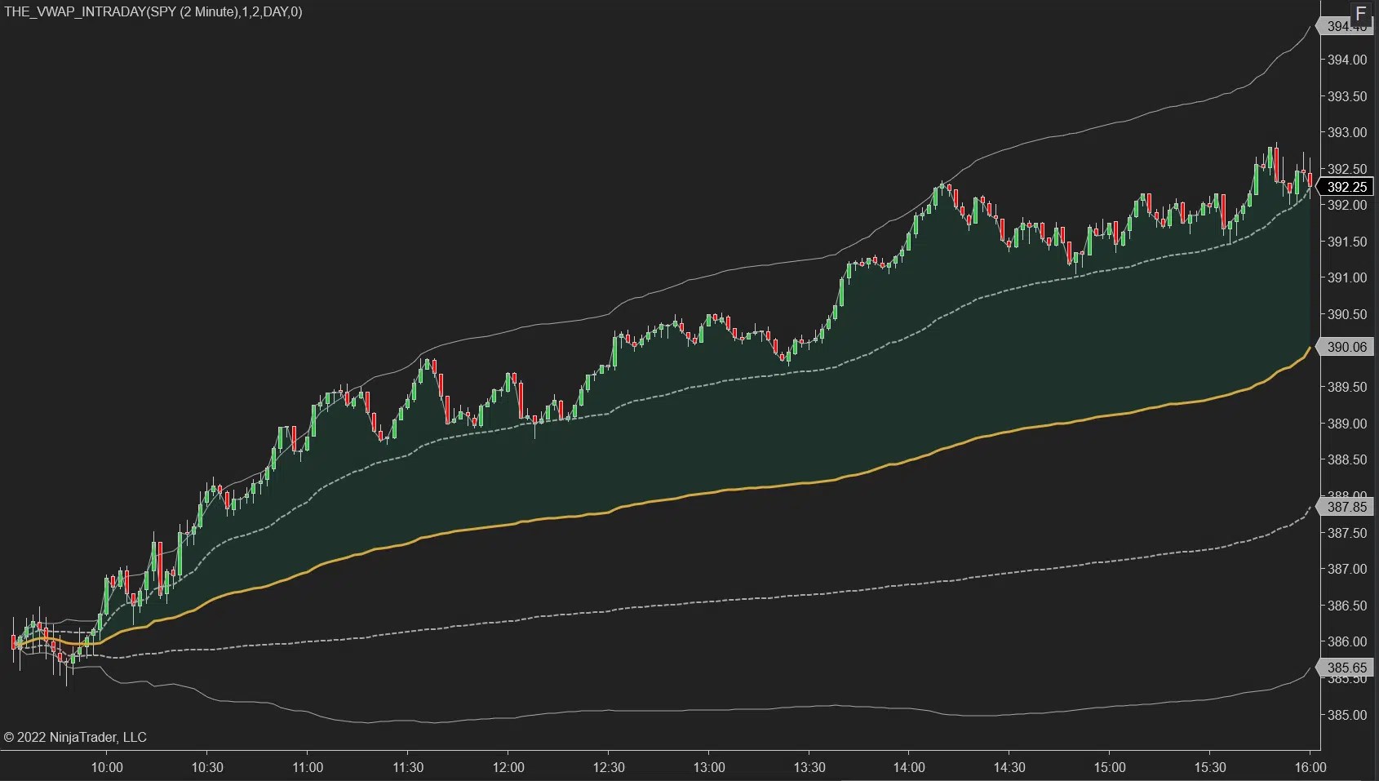Toggle the 385.65 lower band price marker
This screenshot has height=781, width=1379.
1346,668
